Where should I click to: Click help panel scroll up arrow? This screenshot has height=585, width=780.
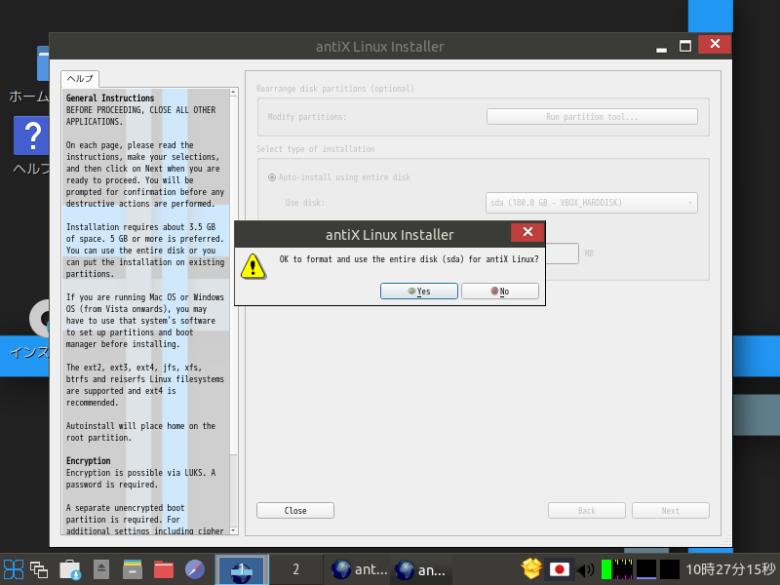click(233, 93)
